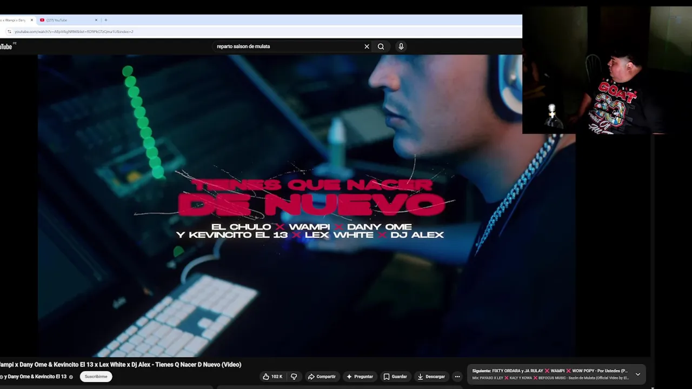Viewport: 692px width, 389px height.
Task: Clear the search box with the X icon
Action: (367, 46)
